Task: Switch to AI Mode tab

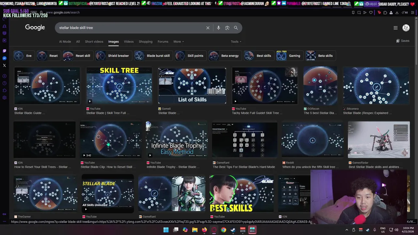Action: click(x=65, y=41)
